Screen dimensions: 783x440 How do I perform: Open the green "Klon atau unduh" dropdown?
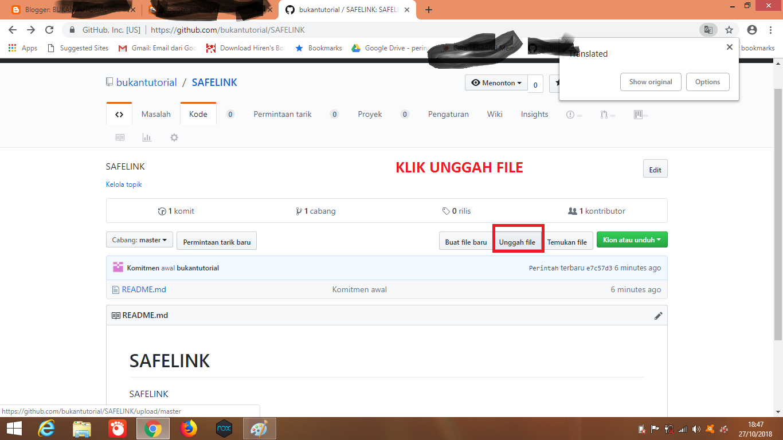tap(632, 240)
